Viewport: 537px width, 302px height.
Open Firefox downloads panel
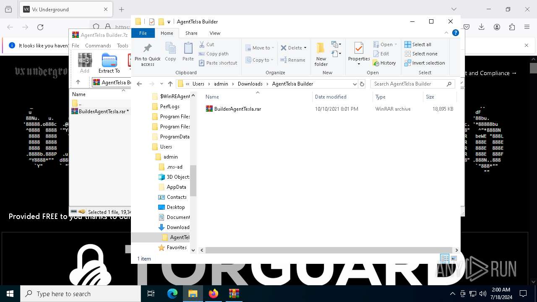tap(482, 27)
